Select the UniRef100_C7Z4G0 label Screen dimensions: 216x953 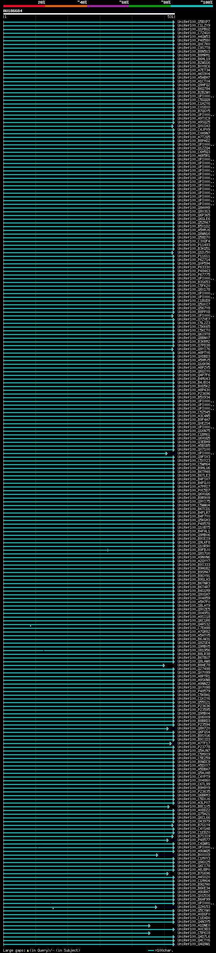[x=194, y=33]
